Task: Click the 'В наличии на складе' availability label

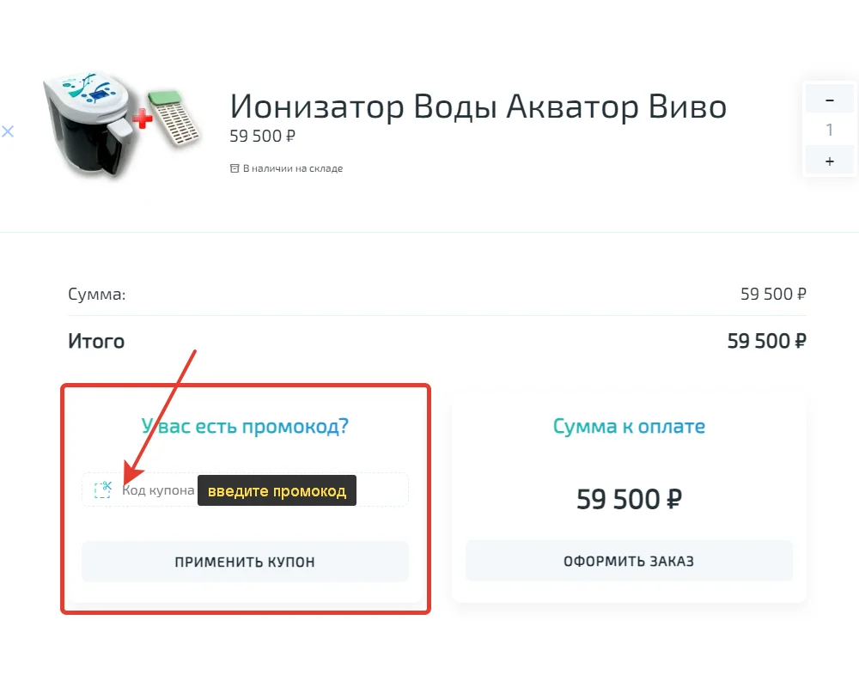Action: [292, 168]
